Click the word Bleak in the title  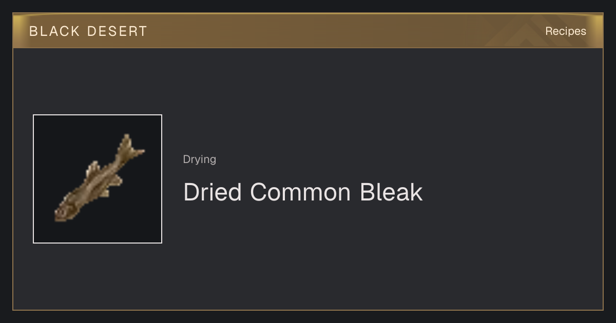(x=391, y=192)
